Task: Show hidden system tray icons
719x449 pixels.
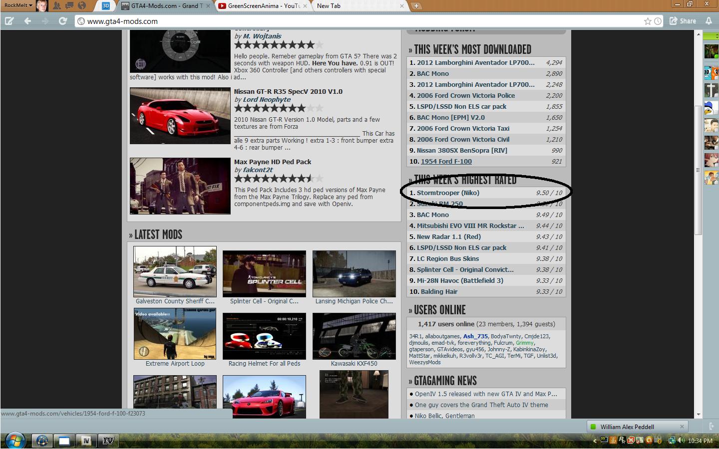Action: coord(595,441)
